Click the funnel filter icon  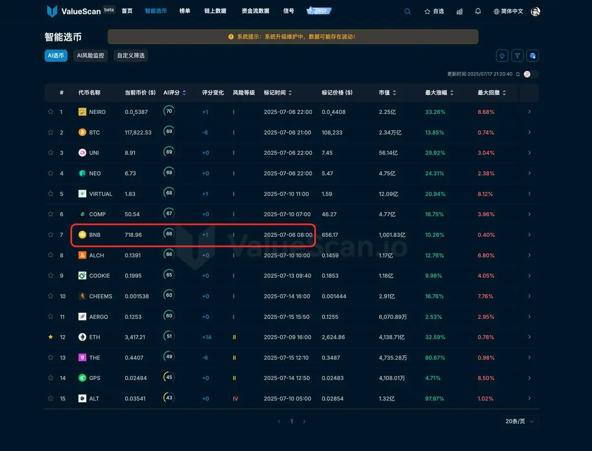[x=518, y=56]
